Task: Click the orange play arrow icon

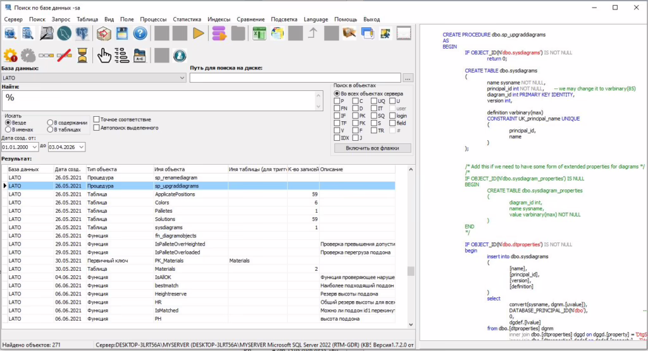Action: pos(198,33)
